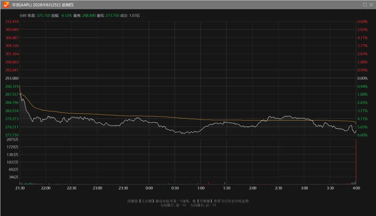Screen dimensions: 376x216
Task: Click price axis label 298.603
Action: coord(12,62)
